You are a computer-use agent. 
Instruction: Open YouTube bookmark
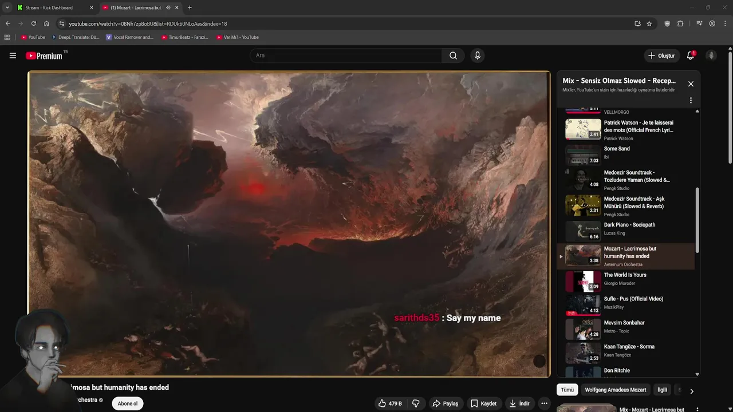[33, 37]
